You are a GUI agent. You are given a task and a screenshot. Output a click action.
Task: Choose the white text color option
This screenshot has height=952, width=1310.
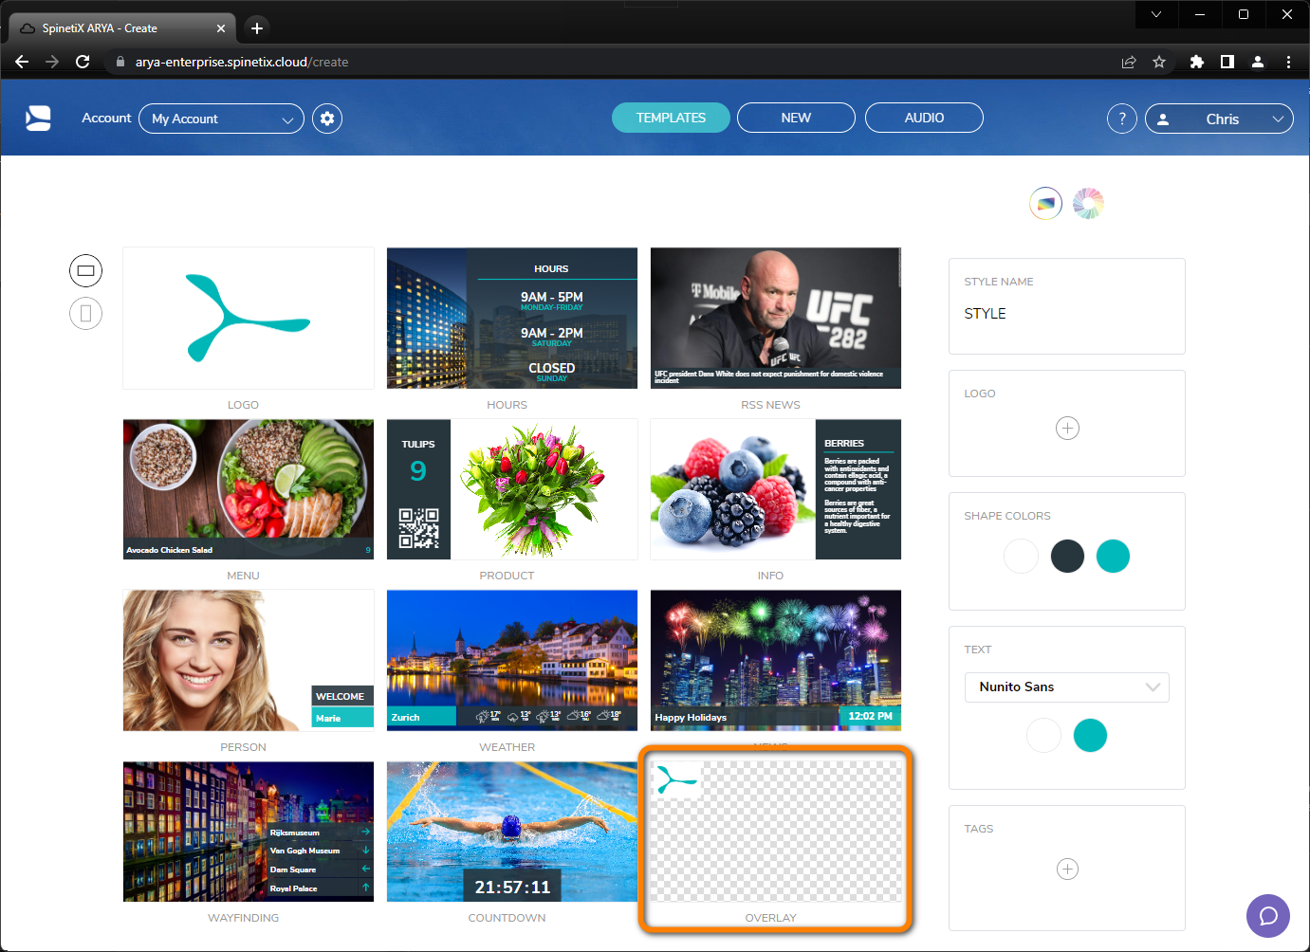pyautogui.click(x=1043, y=735)
